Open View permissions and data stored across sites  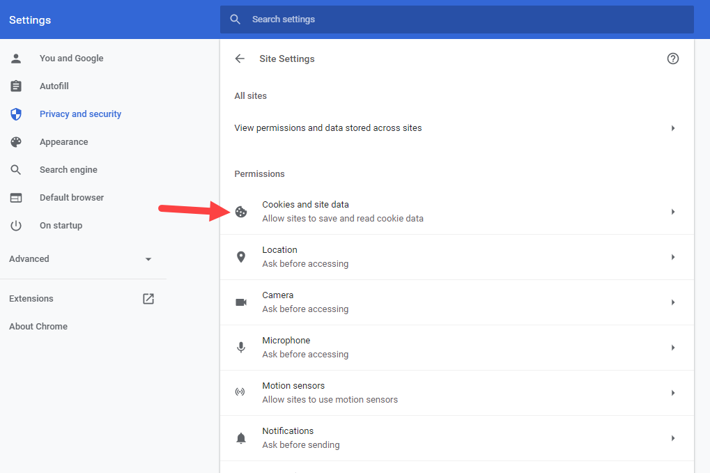(x=328, y=127)
